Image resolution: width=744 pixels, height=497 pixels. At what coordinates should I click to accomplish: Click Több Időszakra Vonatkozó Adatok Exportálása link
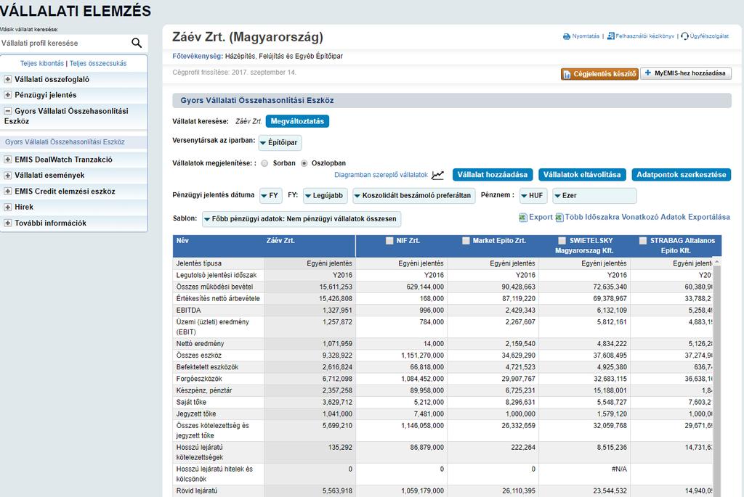[647, 217]
